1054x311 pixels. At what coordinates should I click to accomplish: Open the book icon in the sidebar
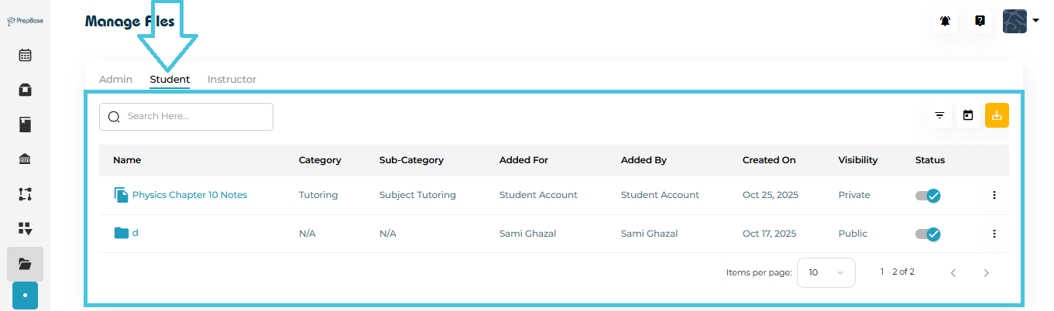[x=25, y=125]
